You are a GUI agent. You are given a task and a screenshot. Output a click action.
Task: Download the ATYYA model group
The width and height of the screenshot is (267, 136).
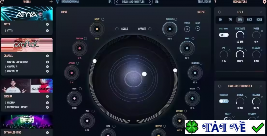point(47,24)
